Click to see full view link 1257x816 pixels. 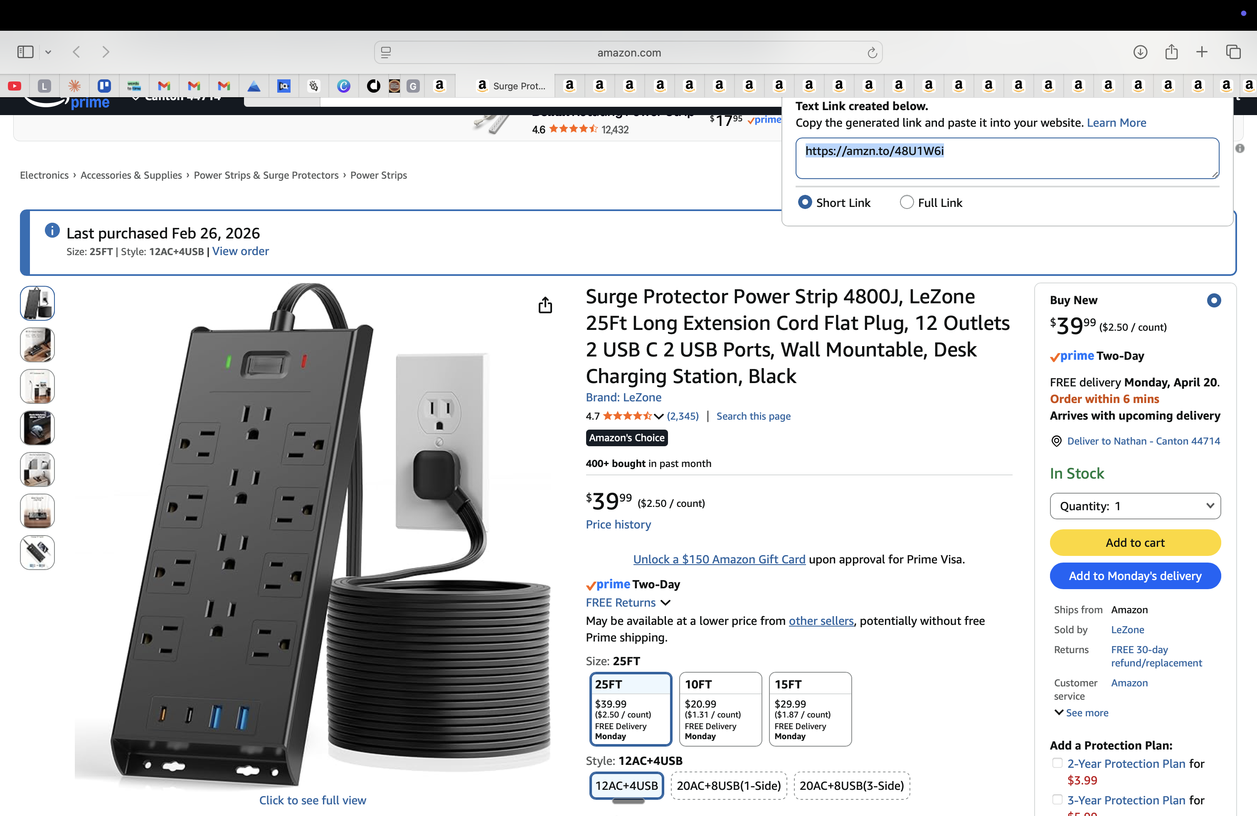point(312,800)
